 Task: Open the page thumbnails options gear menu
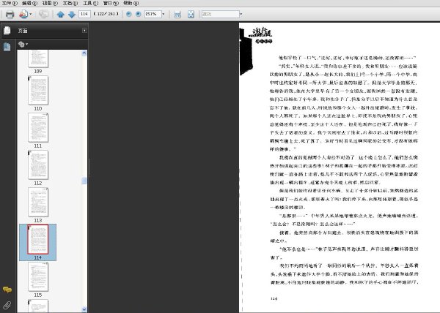(x=23, y=44)
